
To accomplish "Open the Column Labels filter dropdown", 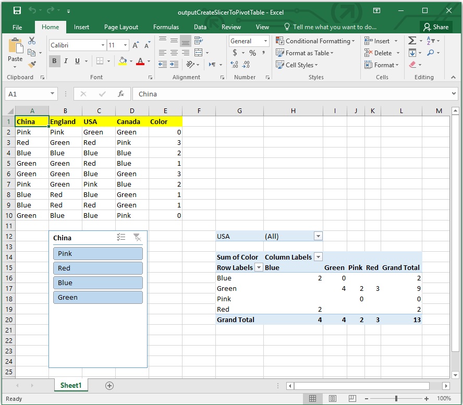I will pyautogui.click(x=317, y=256).
